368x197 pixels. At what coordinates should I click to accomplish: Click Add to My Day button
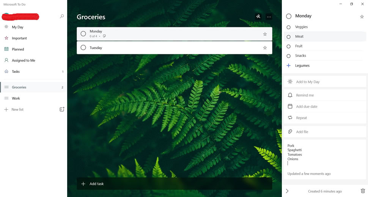click(x=325, y=82)
